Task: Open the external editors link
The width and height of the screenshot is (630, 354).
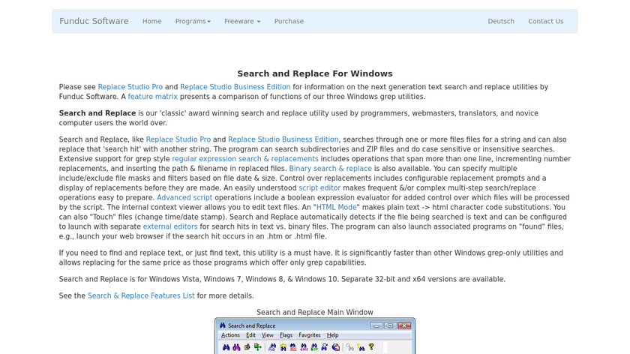Action: coord(170,226)
